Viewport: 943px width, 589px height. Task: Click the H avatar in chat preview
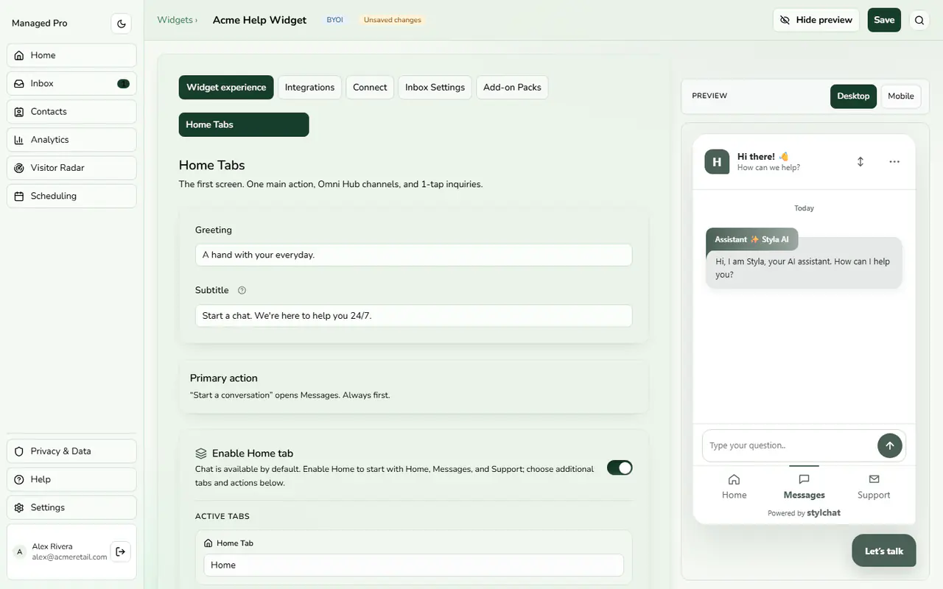click(717, 161)
